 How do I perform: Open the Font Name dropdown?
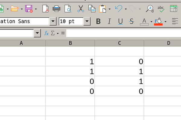coord(53,21)
